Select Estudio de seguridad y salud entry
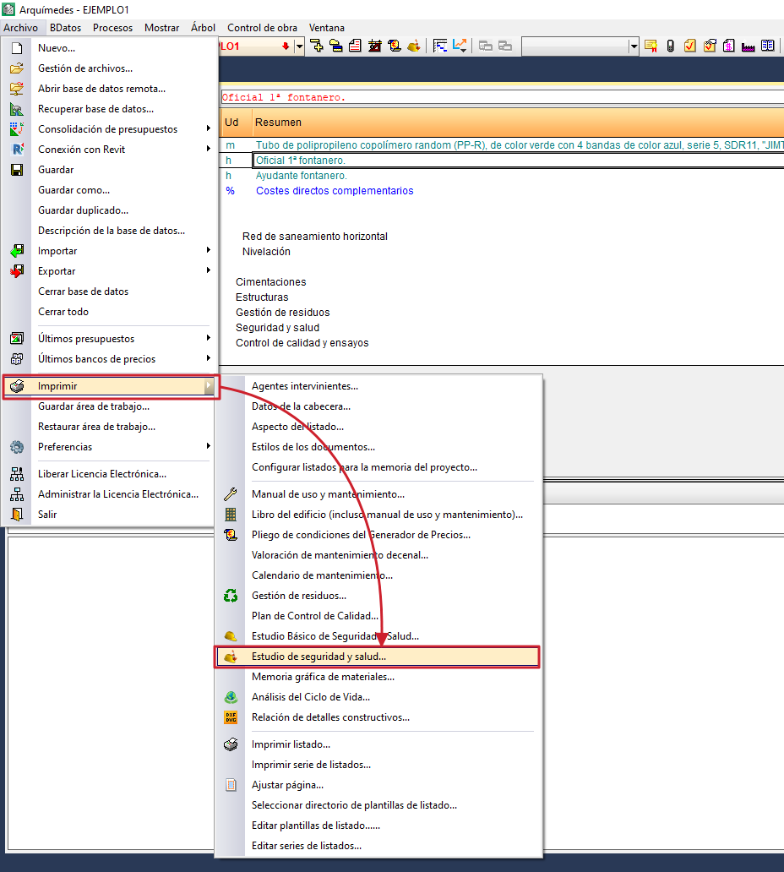 pos(318,657)
